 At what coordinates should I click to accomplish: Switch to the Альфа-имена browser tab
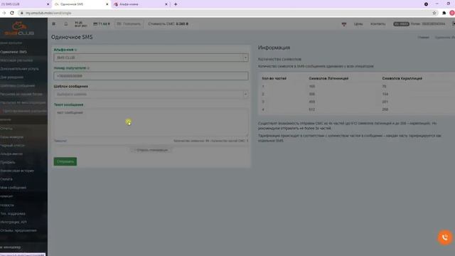point(141,4)
